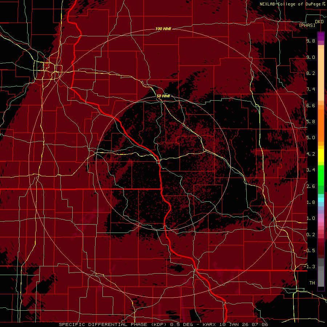
Task: Click the -1.3 value on the scale
Action: click(309, 267)
